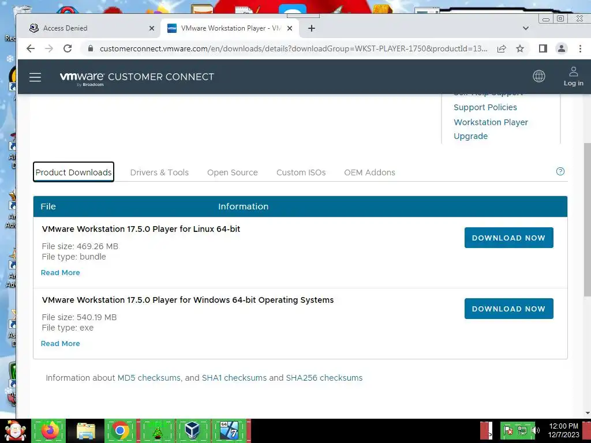
Task: Select the 540.19 MB file size text
Action: click(80, 317)
